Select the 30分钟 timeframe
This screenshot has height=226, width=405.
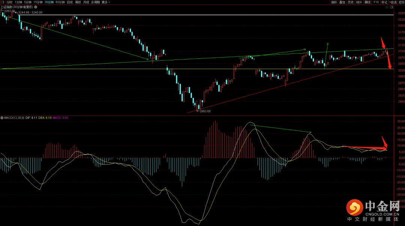49,2
